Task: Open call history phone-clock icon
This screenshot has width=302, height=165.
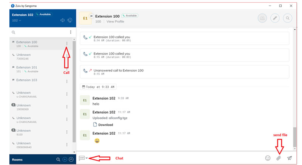Action: click(69, 20)
